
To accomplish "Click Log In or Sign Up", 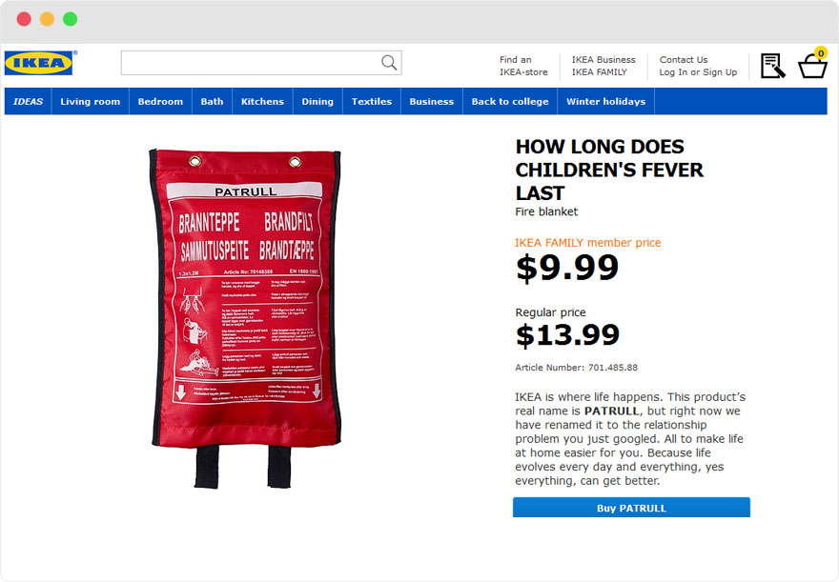I will pos(698,72).
